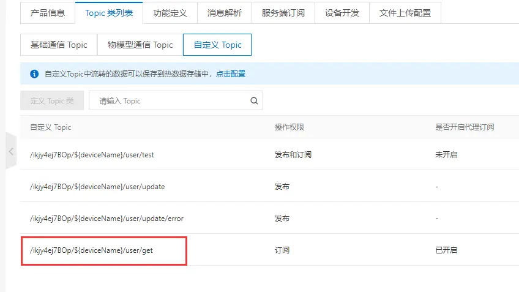519x292 pixels.
Task: Open the 服务端订阅 tab
Action: 283,12
